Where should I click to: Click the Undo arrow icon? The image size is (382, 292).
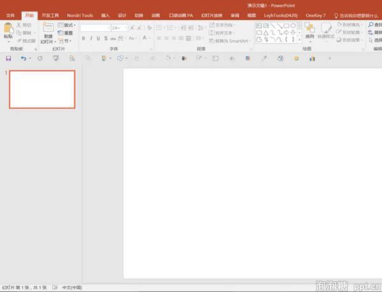click(x=24, y=59)
